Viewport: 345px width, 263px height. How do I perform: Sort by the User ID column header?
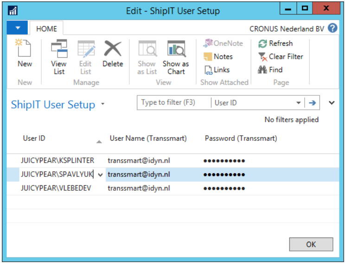coord(34,138)
